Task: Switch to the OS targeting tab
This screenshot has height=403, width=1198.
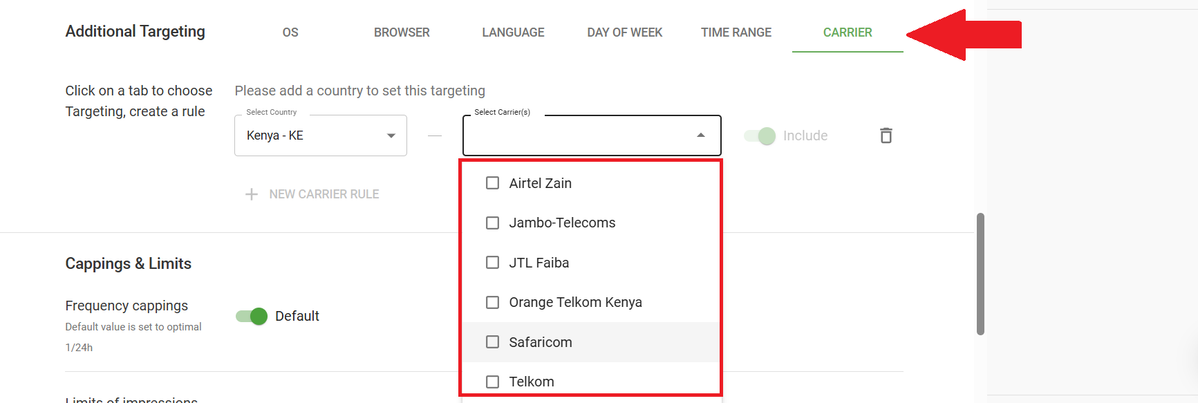Action: coord(290,32)
